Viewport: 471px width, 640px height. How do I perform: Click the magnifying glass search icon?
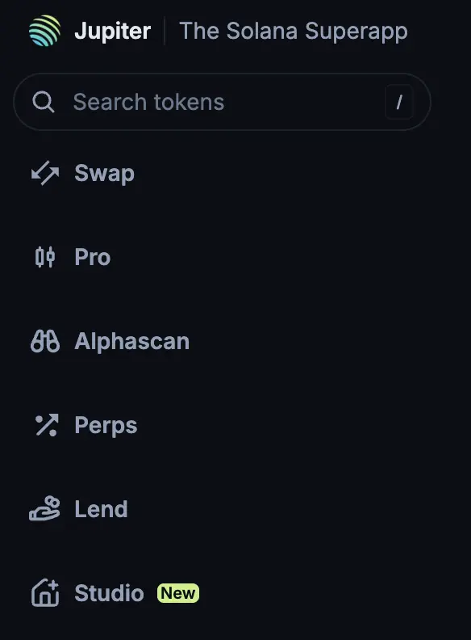(44, 102)
